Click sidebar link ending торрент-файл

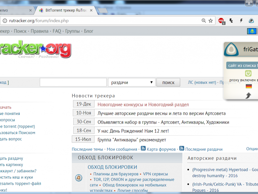(20, 184)
